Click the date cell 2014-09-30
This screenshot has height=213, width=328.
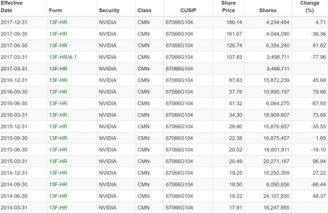pos(14,185)
